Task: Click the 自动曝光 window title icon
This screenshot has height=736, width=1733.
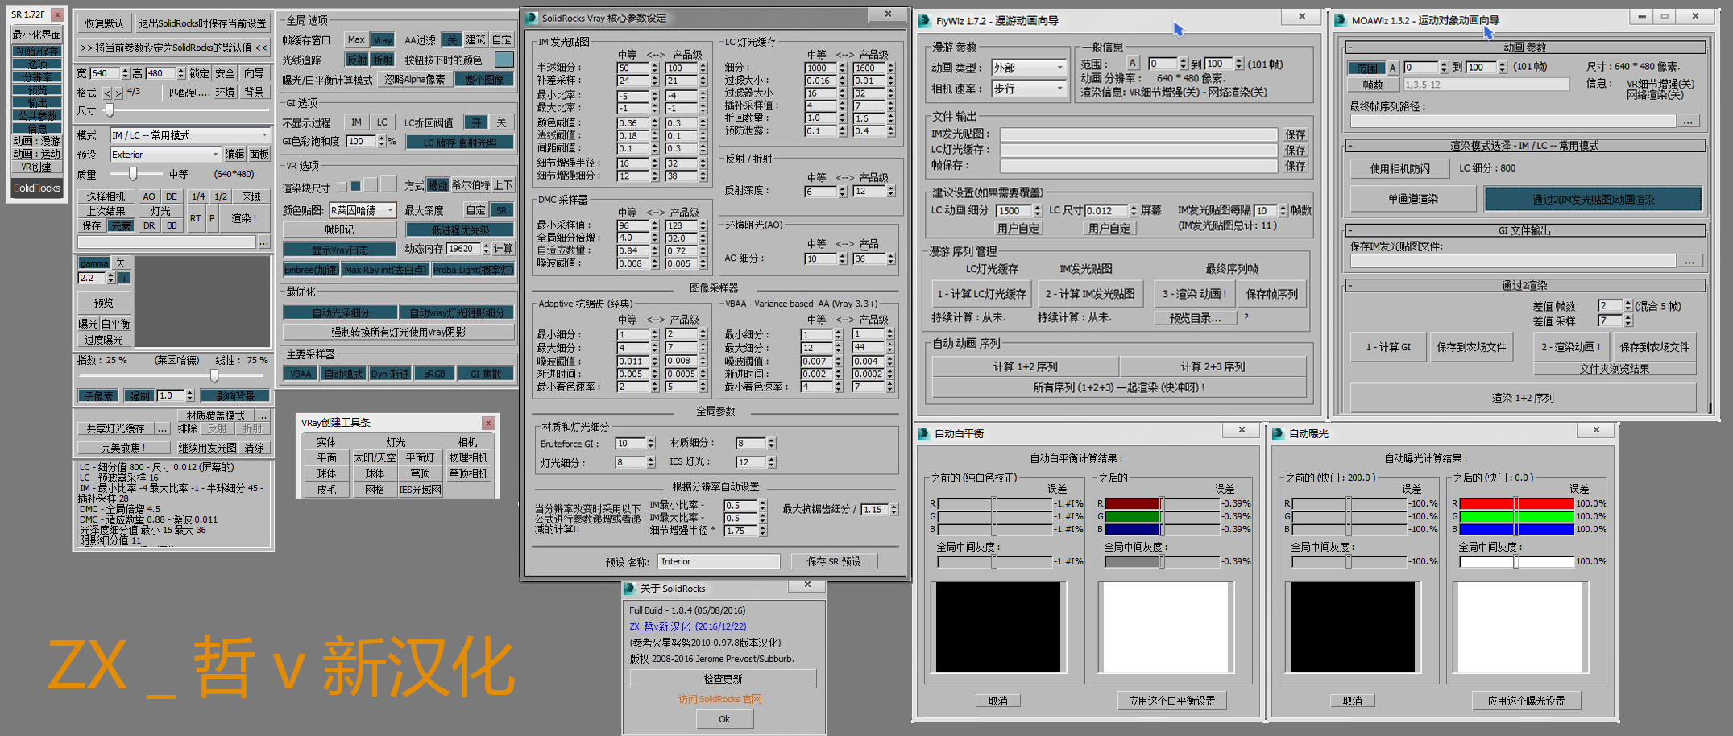Action: pyautogui.click(x=1279, y=433)
